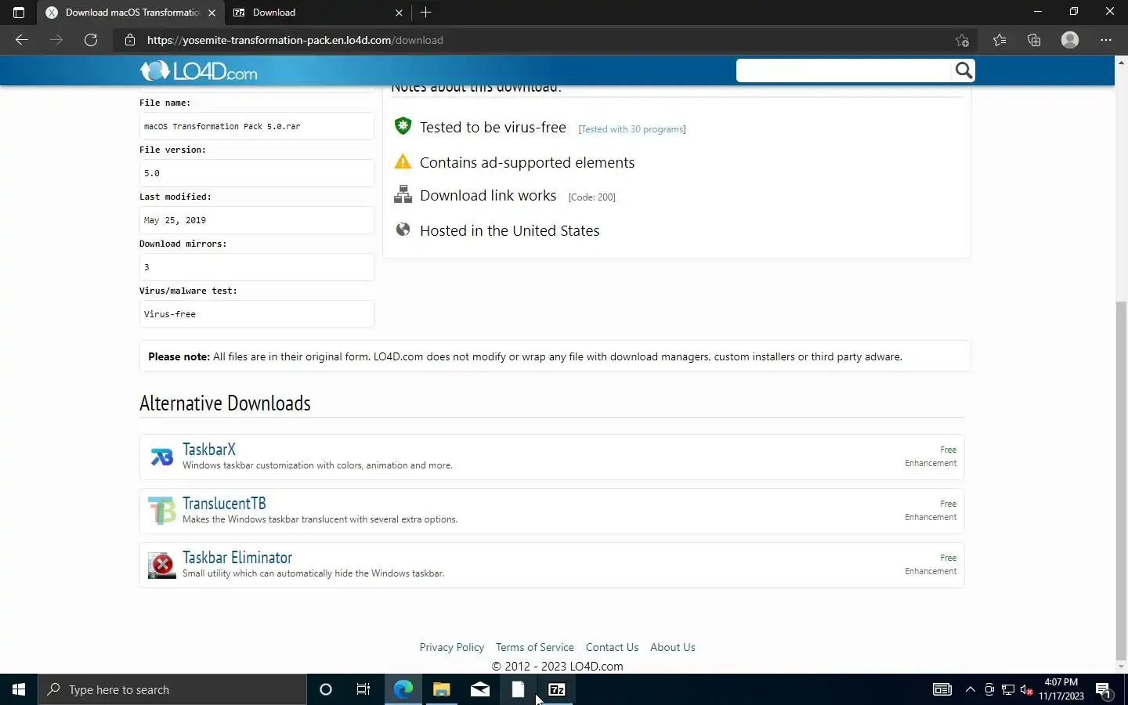Screen dimensions: 1128x705
Task: Click the Virus-free test result value
Action: click(x=256, y=314)
